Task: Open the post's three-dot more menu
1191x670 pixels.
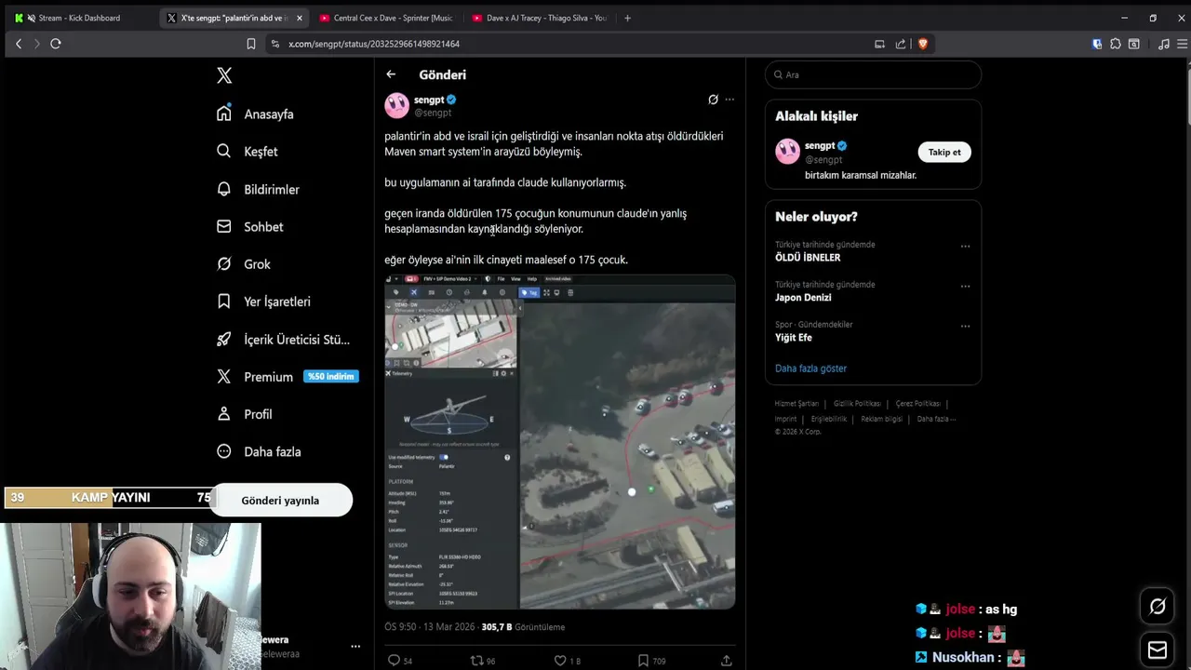Action: 729,100
